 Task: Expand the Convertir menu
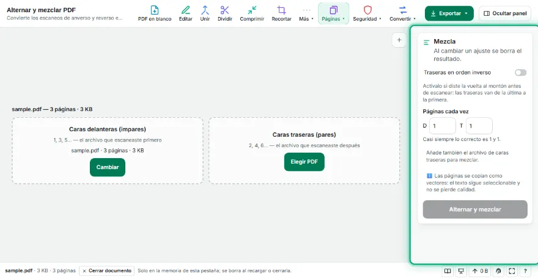pos(402,13)
